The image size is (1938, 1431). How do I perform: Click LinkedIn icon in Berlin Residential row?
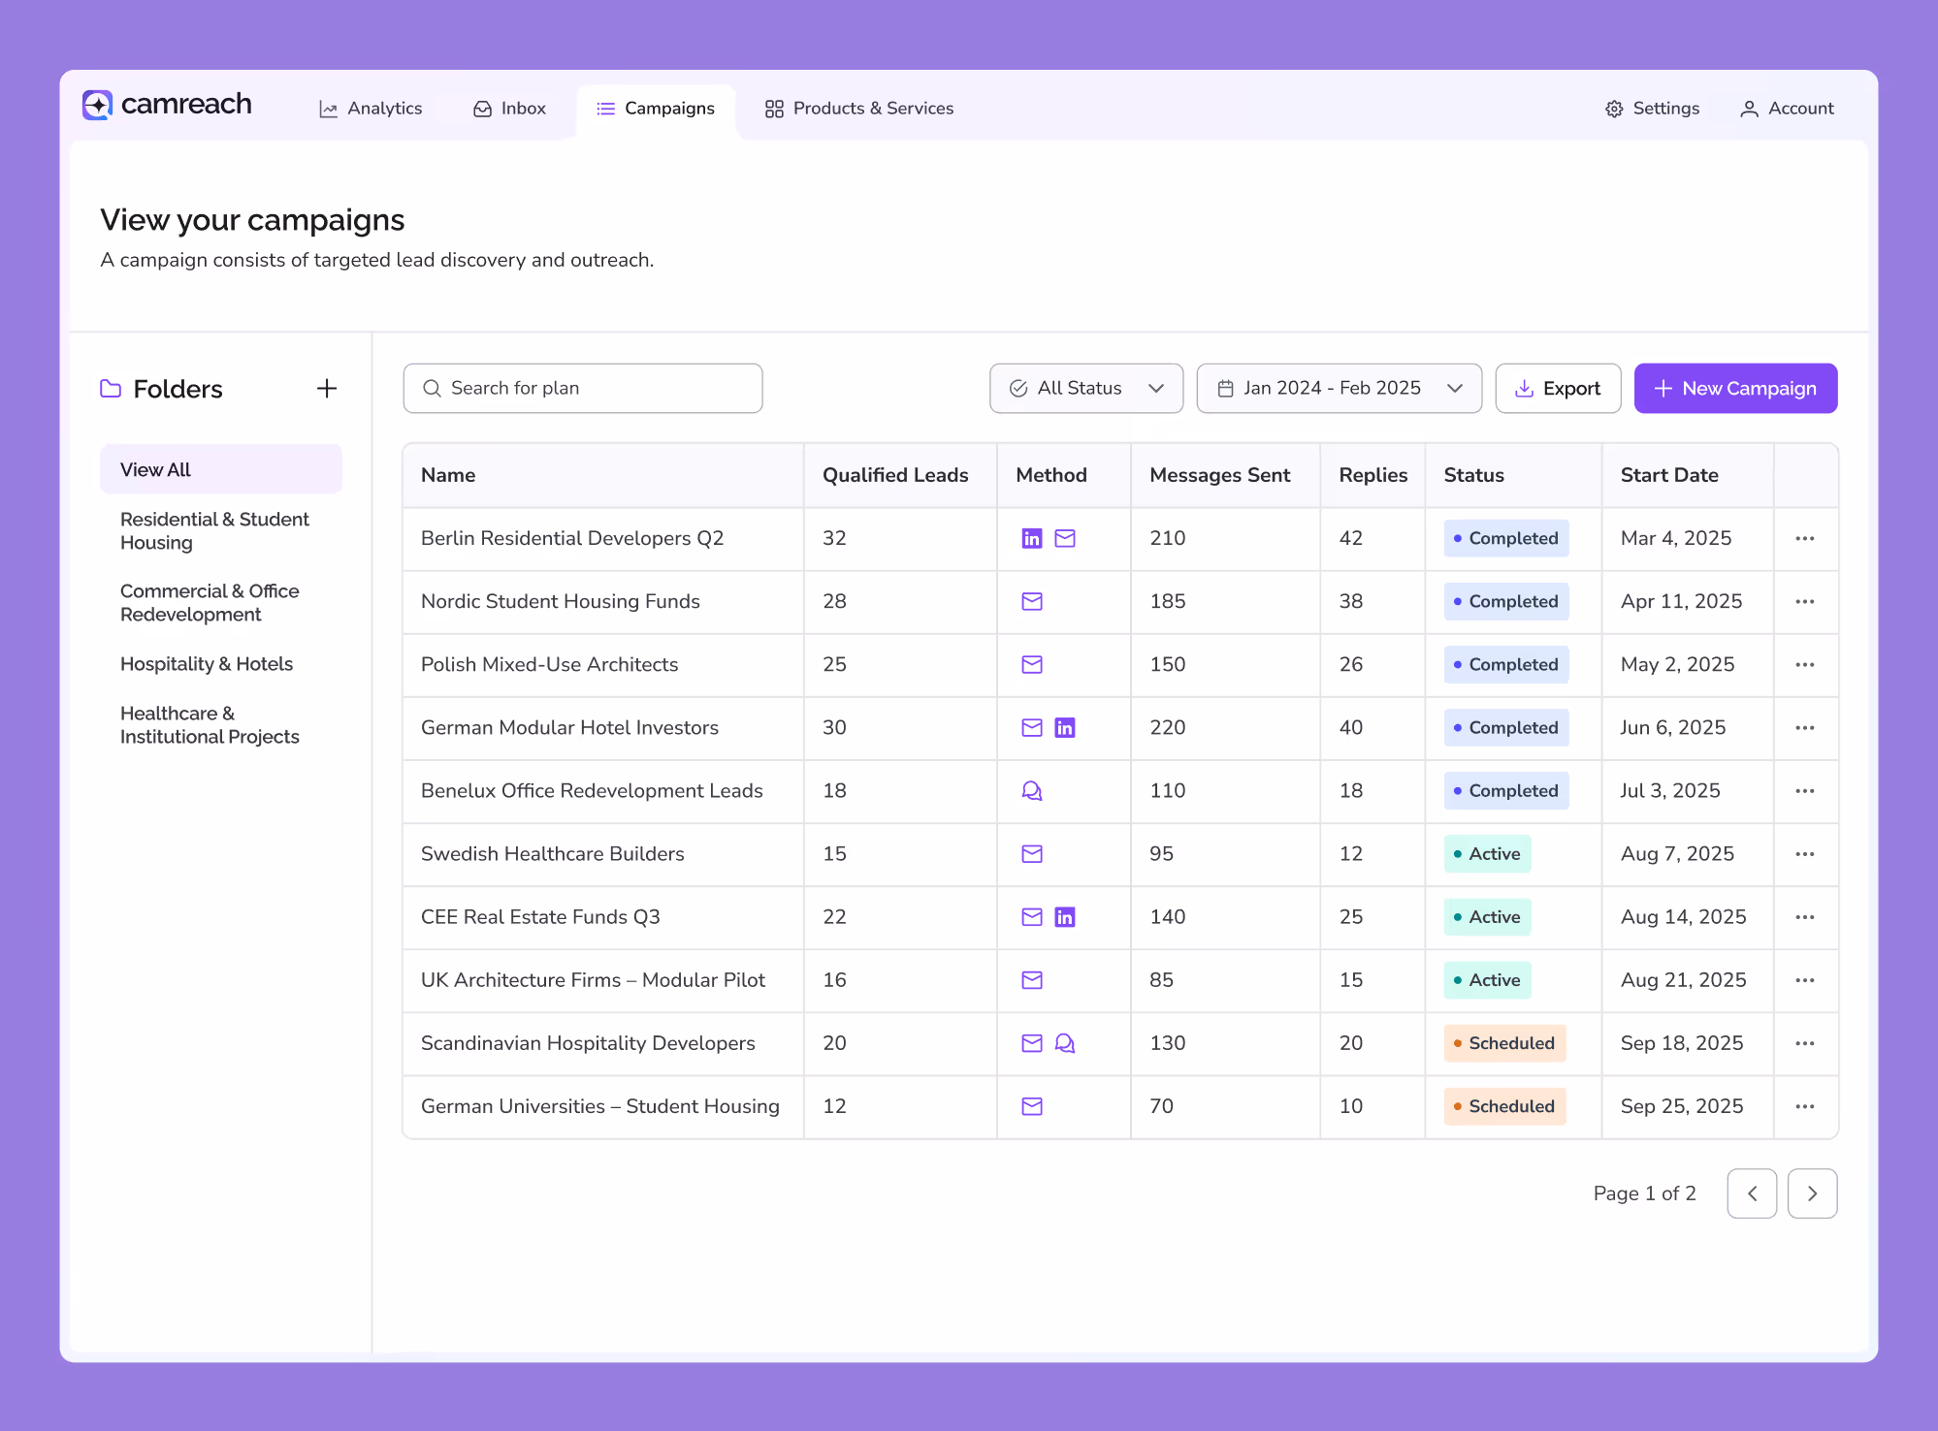click(1031, 538)
